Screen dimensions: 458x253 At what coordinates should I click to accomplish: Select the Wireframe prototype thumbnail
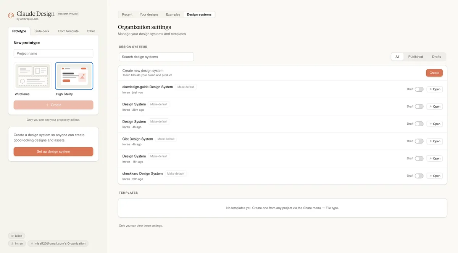[x=33, y=76]
